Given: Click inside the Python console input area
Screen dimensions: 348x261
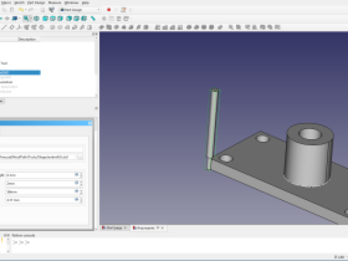Looking at the screenshot, I should click(x=177, y=245).
